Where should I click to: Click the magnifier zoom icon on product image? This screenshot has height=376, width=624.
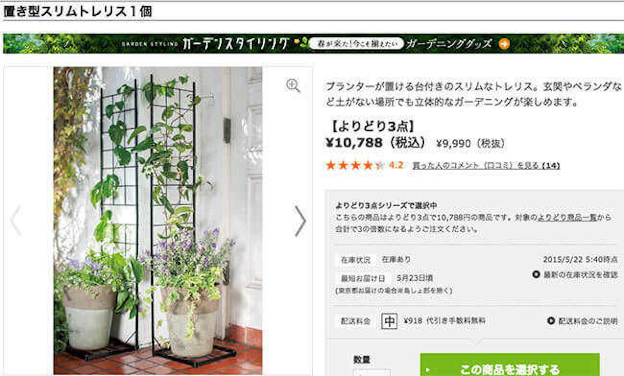coord(293,85)
